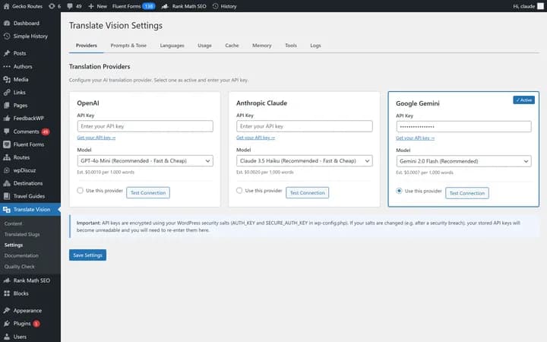
Task: Open Simple History from sidebar icon
Action: 7,36
